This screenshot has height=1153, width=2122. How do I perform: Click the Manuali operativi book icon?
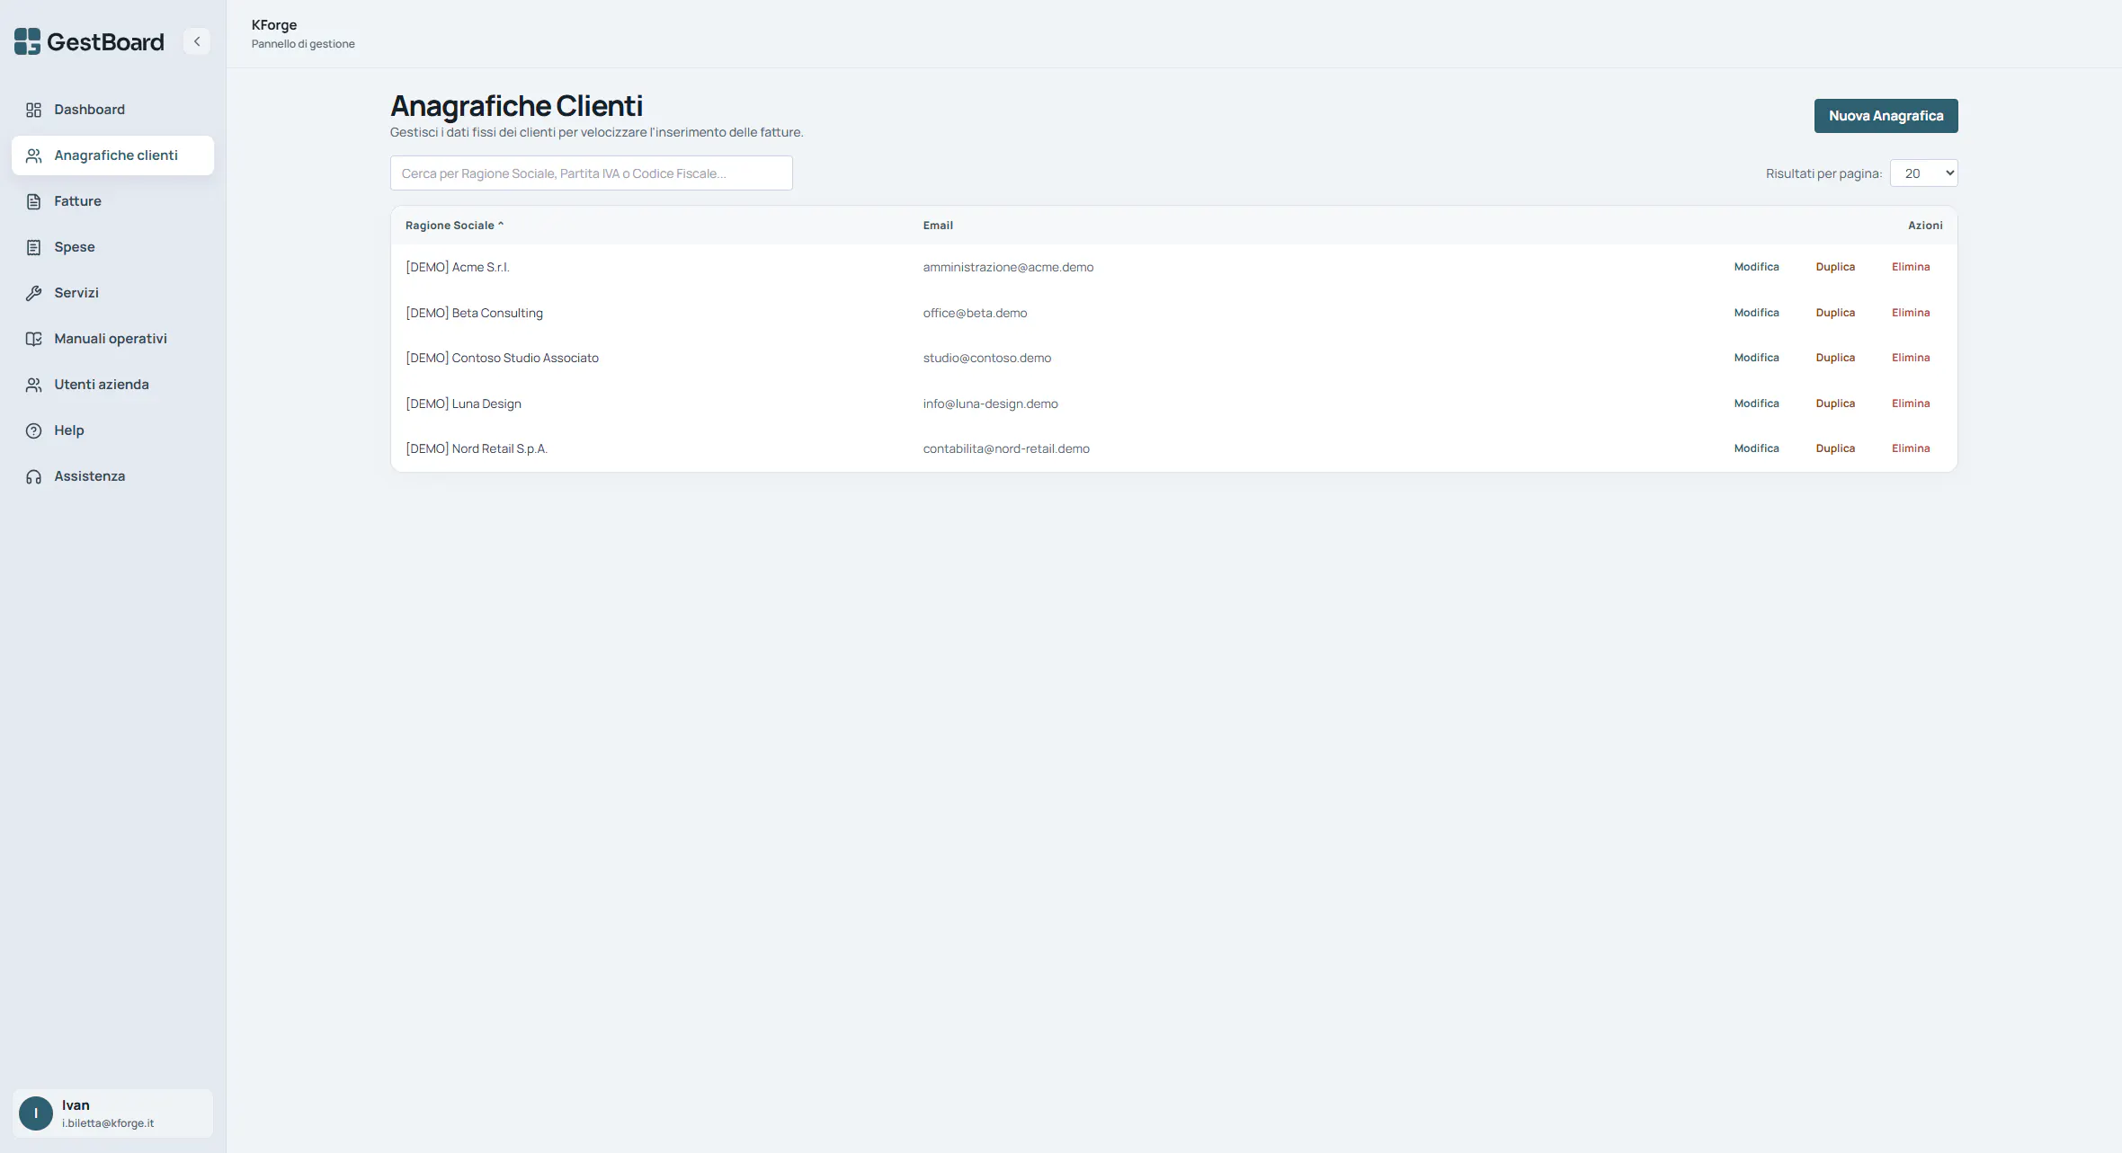click(x=33, y=339)
